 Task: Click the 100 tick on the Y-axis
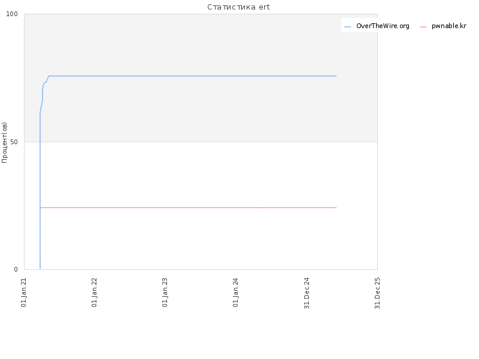(x=12, y=14)
